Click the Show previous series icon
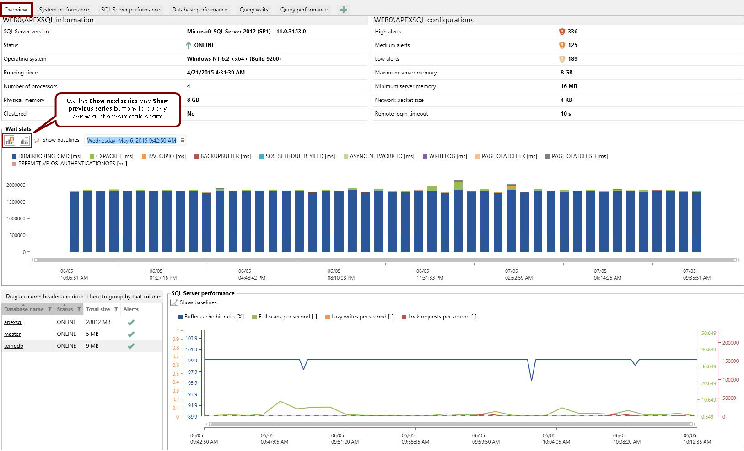The width and height of the screenshot is (744, 451). tap(10, 141)
